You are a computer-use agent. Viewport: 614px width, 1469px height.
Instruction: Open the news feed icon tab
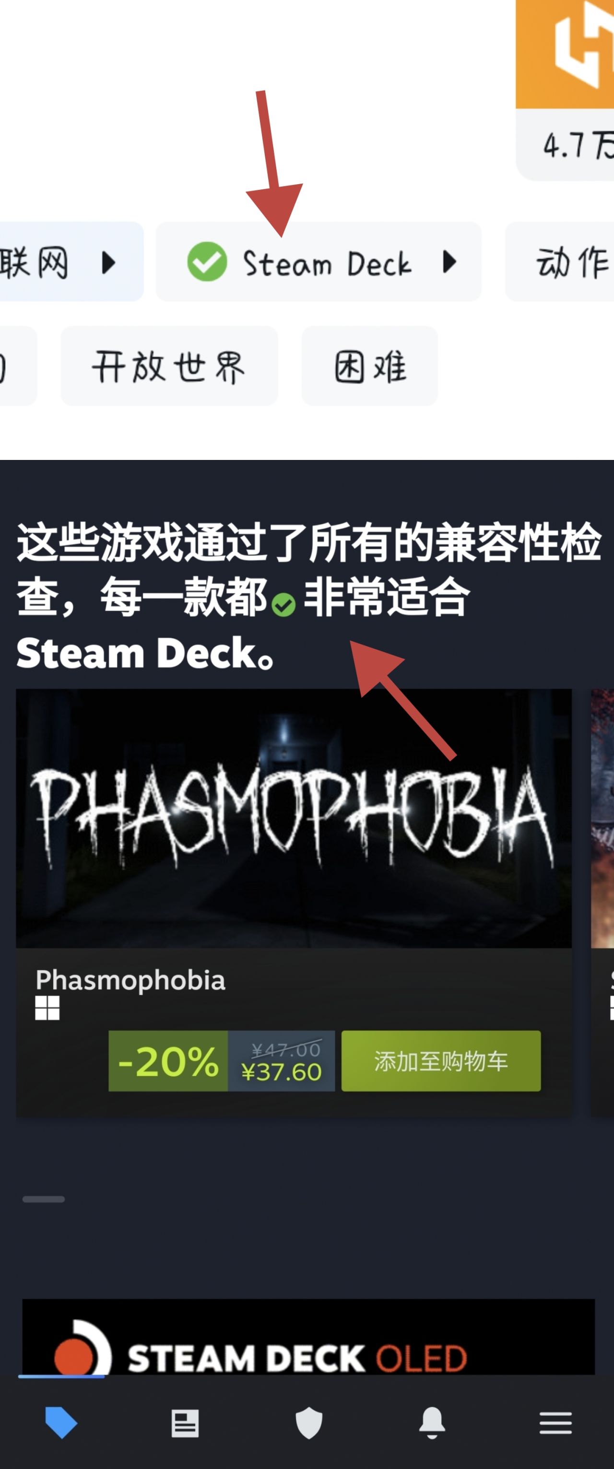click(x=185, y=1423)
